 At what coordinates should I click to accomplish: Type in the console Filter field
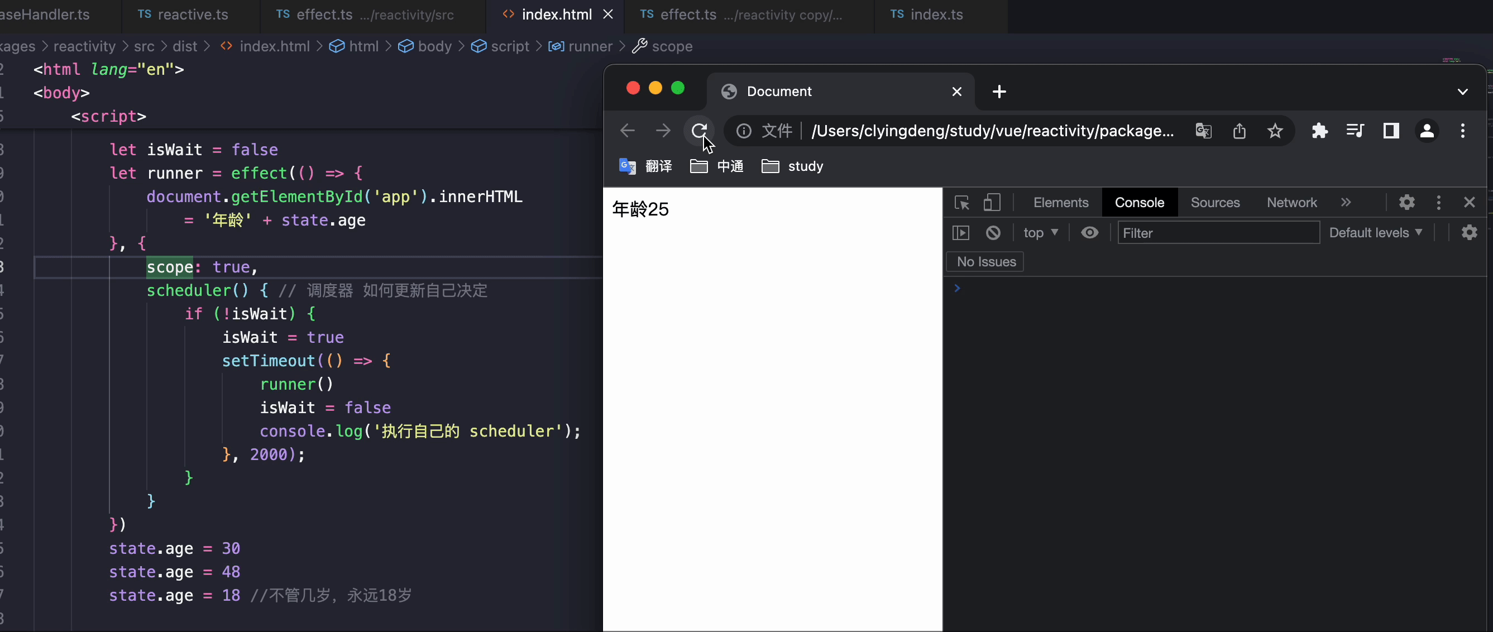1217,232
